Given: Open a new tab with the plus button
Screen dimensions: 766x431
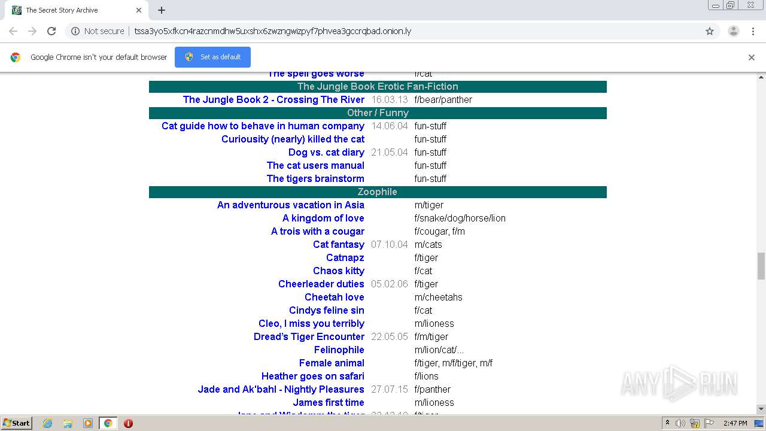Looking at the screenshot, I should click(x=162, y=10).
